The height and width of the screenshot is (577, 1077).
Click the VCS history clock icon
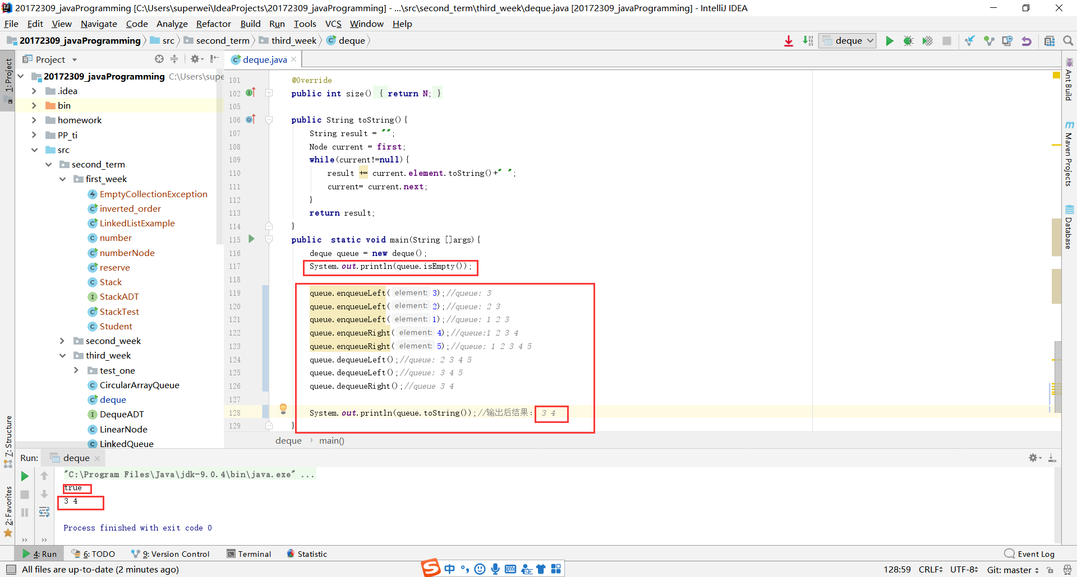[1007, 41]
